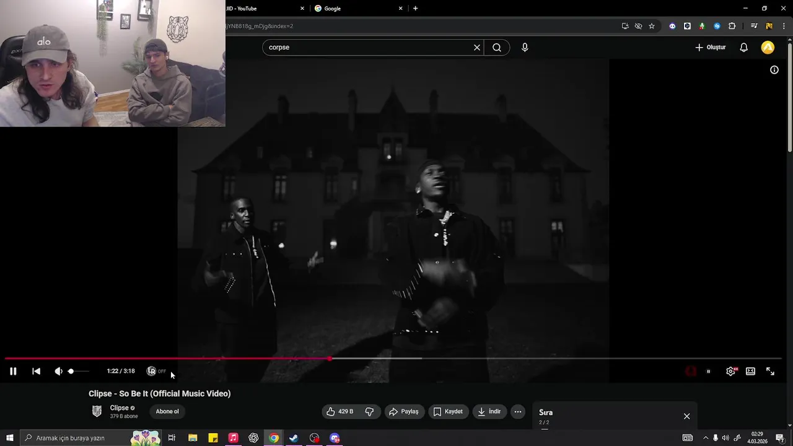
Task: Enter fullscreen mode
Action: (770, 371)
